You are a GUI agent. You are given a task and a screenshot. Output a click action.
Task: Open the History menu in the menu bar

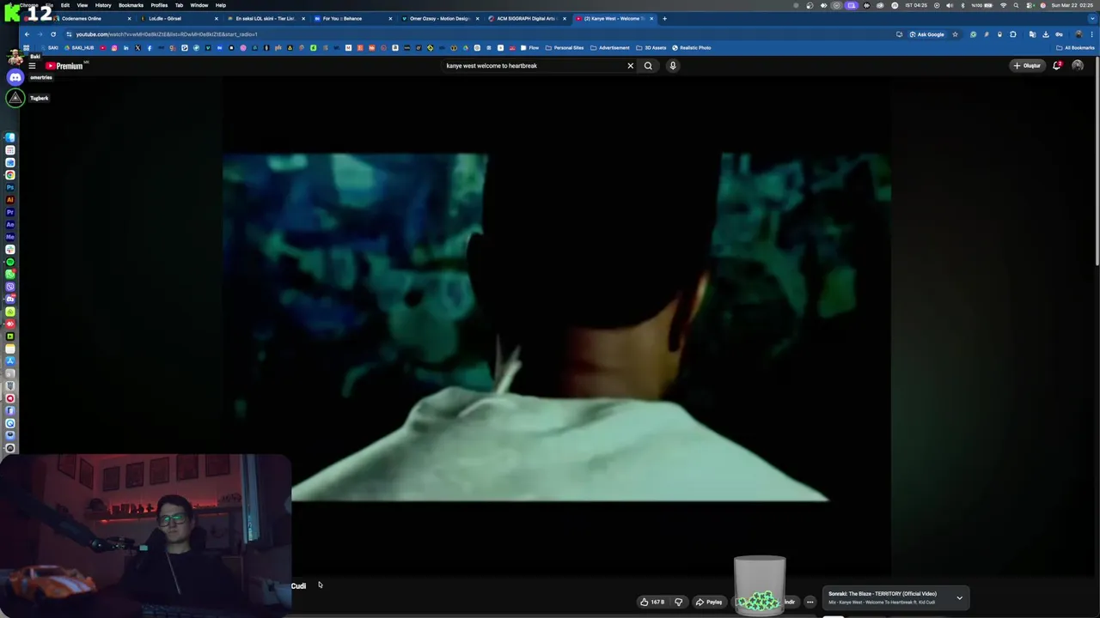tap(103, 5)
